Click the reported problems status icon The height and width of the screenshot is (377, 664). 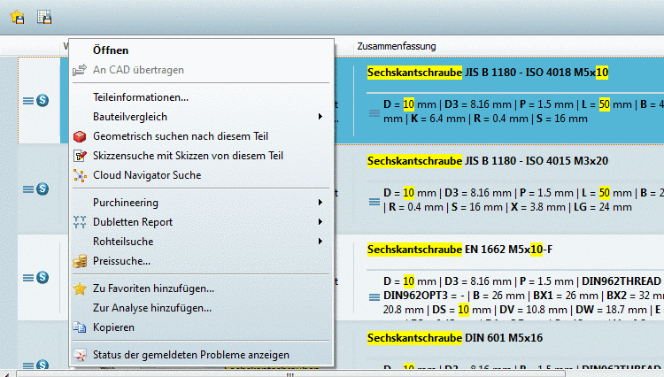click(80, 355)
